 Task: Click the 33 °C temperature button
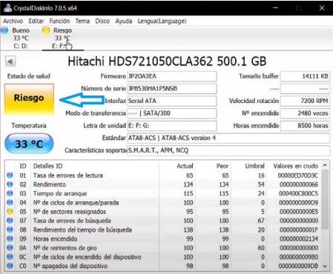point(29,144)
